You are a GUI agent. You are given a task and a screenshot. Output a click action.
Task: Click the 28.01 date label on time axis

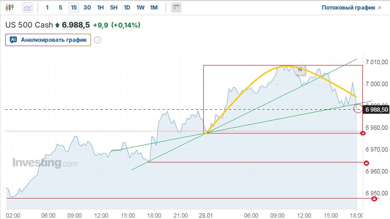(205, 215)
